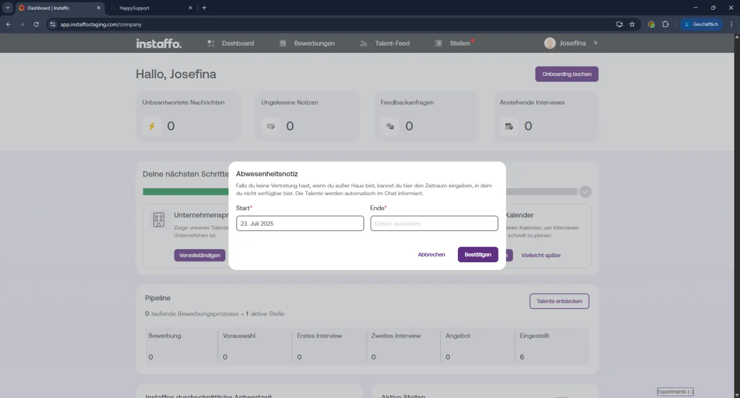This screenshot has height=398, width=740.
Task: Open the tab search dropdown arrow
Action: pyautogui.click(x=8, y=8)
